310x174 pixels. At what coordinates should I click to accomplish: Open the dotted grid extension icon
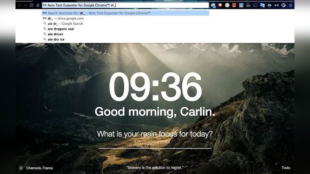(x=248, y=5)
